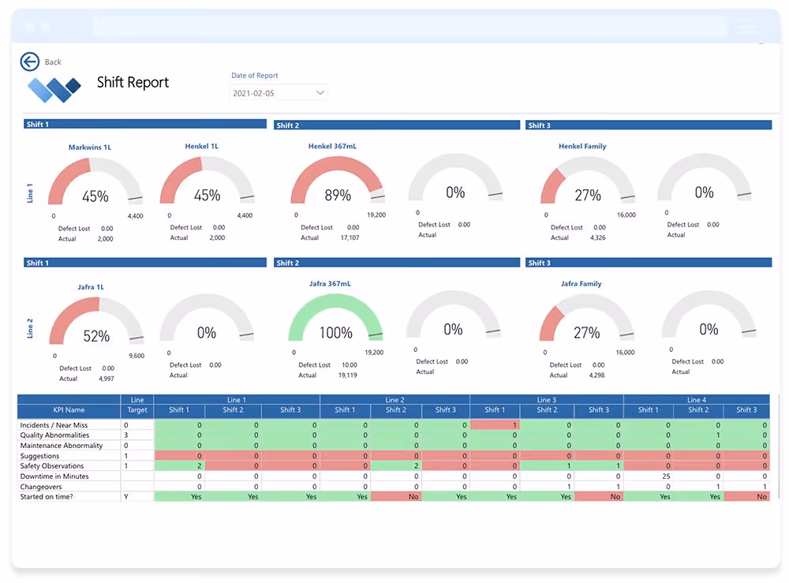
Task: Click the Actual value 4,997
Action: click(107, 379)
